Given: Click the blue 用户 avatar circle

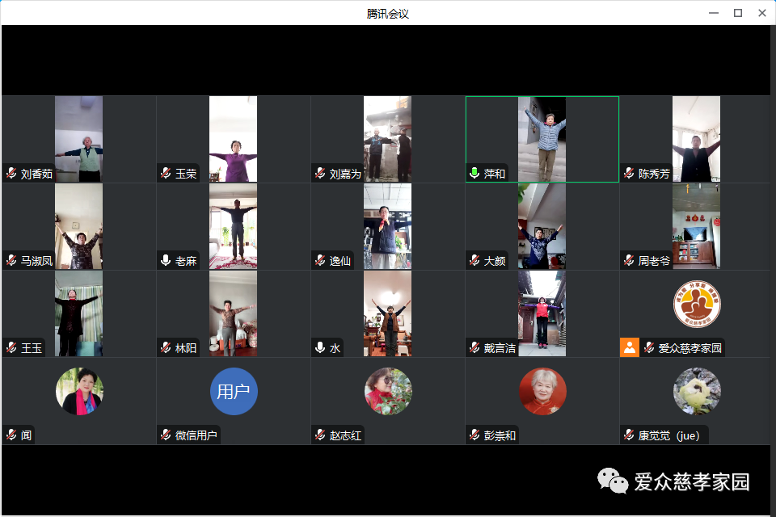Looking at the screenshot, I should tap(234, 392).
